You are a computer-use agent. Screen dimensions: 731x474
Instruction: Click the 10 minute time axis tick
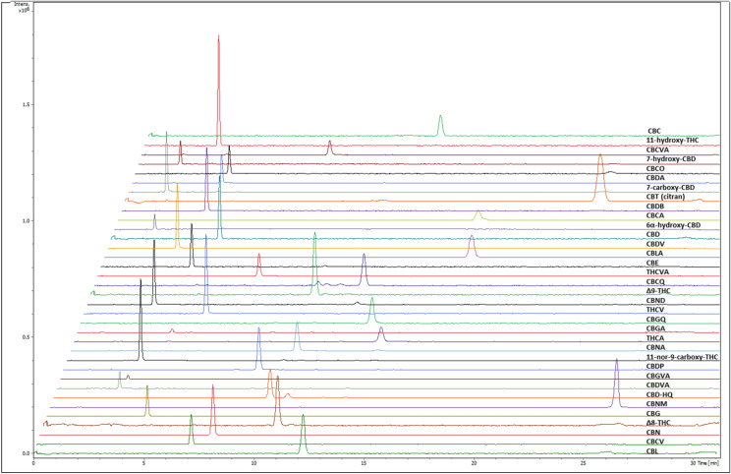click(x=253, y=463)
